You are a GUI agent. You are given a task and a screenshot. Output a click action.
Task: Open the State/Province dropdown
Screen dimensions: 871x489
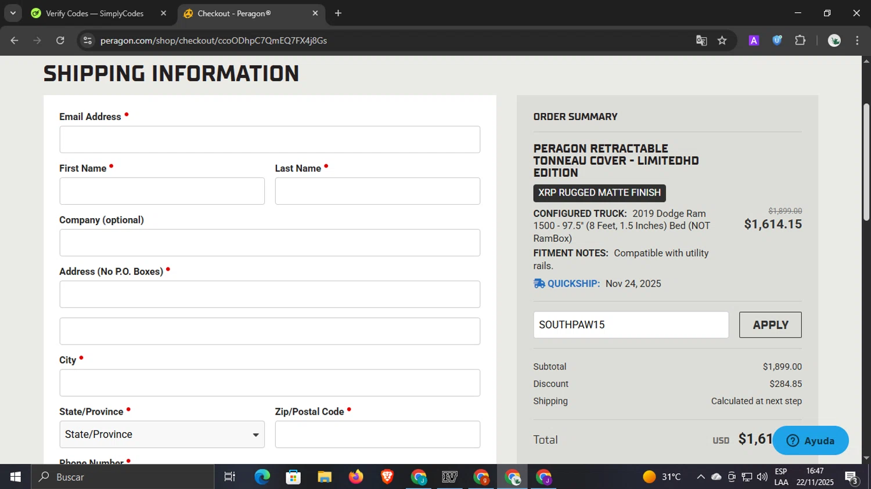tap(162, 434)
